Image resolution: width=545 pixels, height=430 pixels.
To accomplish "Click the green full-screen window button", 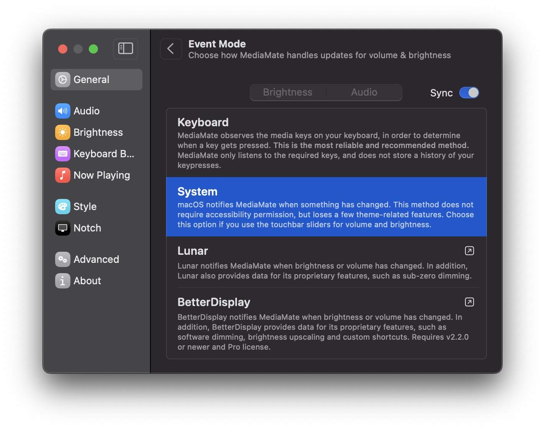I will click(93, 49).
